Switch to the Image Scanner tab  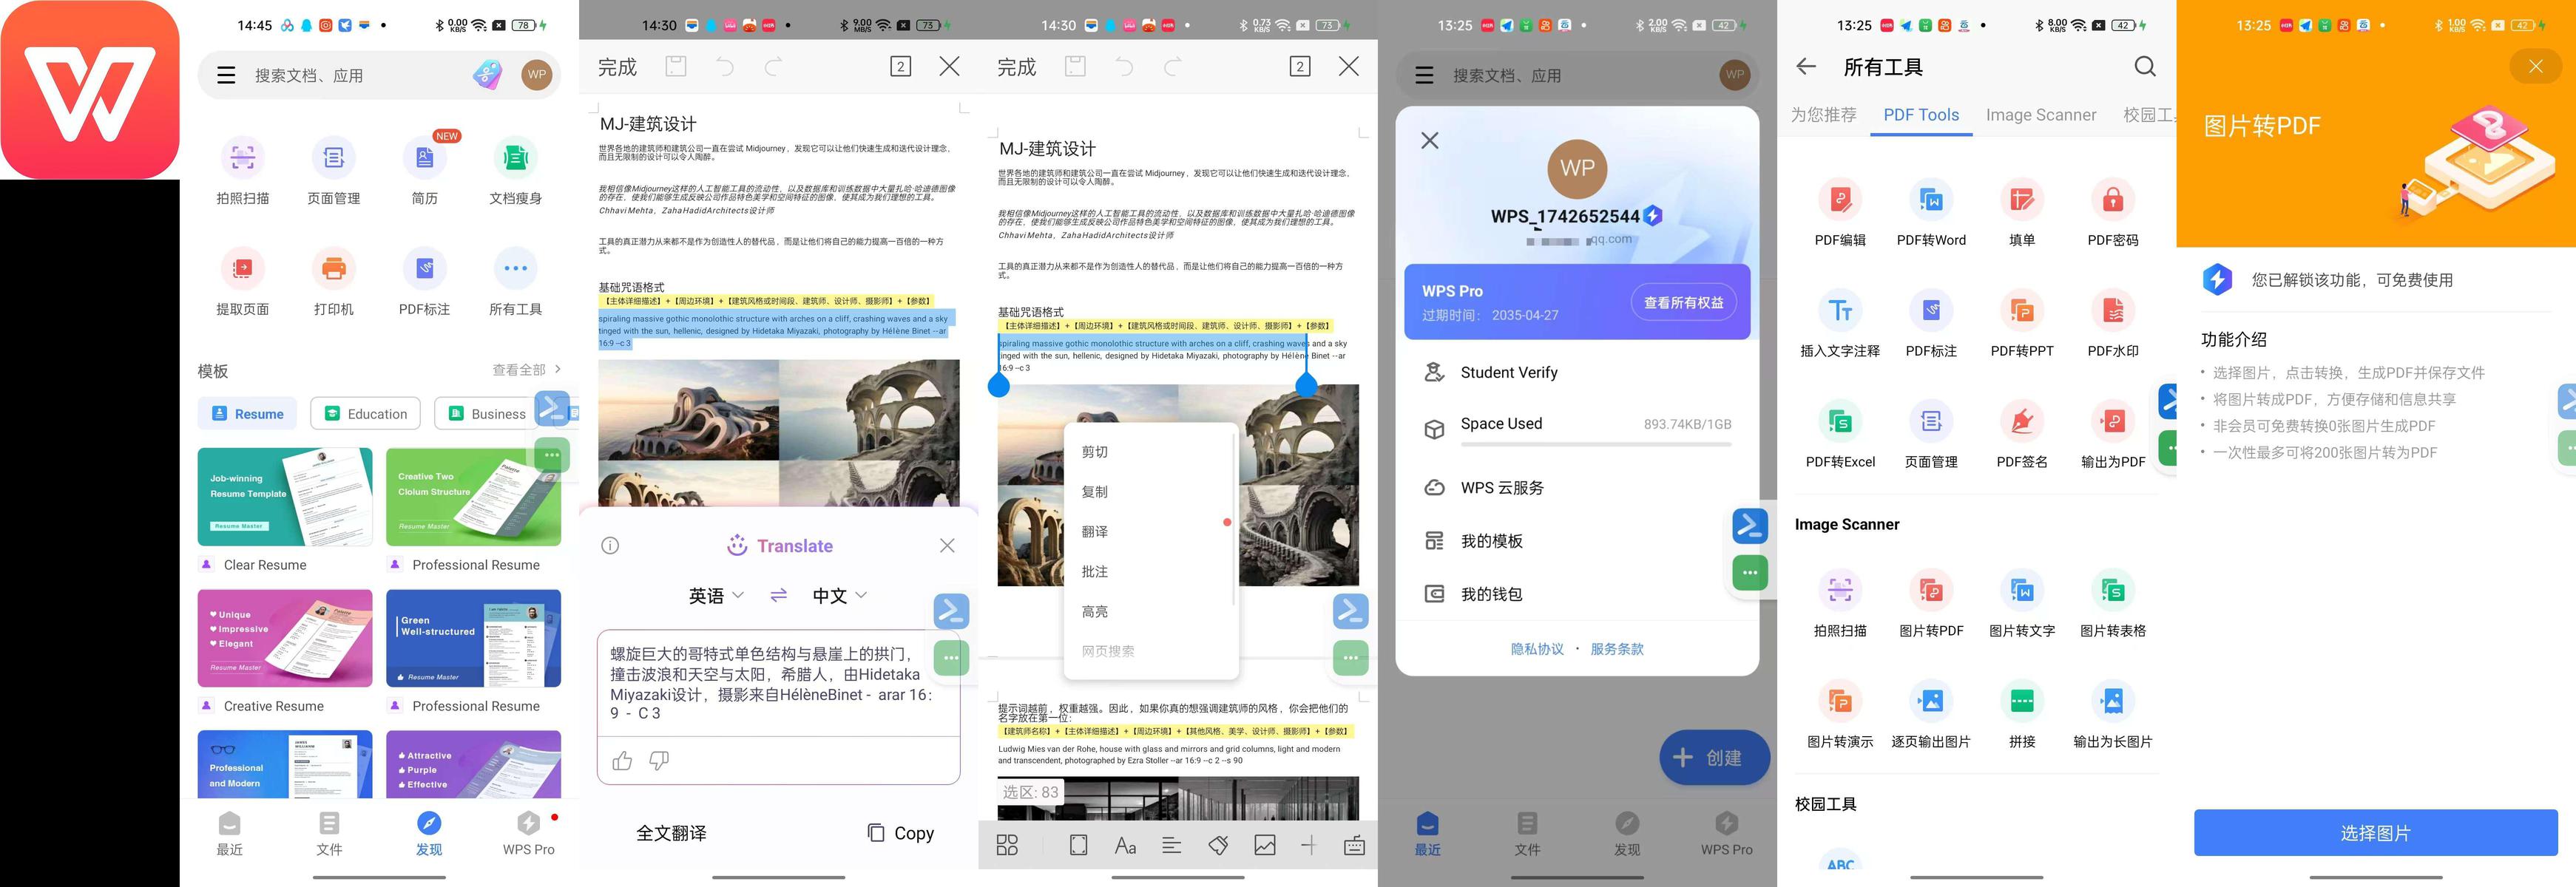click(2040, 115)
